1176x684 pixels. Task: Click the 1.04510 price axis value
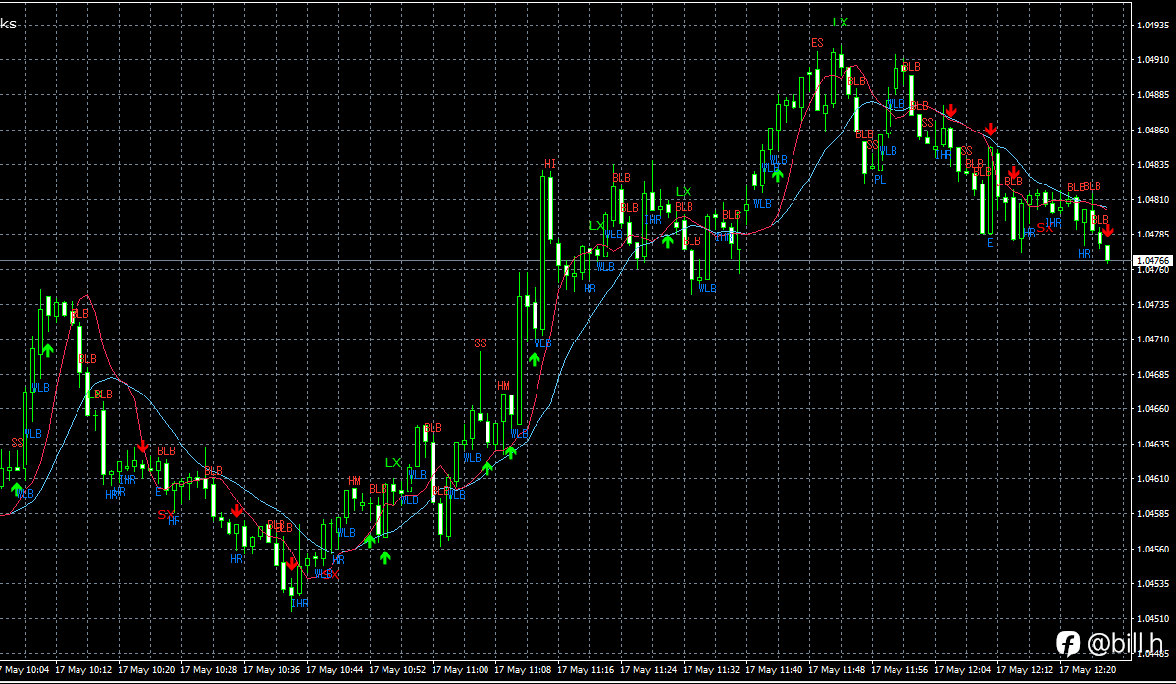tap(1153, 619)
